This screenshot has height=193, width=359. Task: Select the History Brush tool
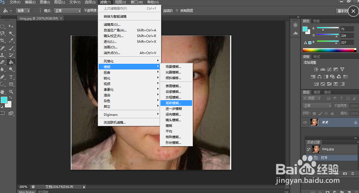coord(11,55)
